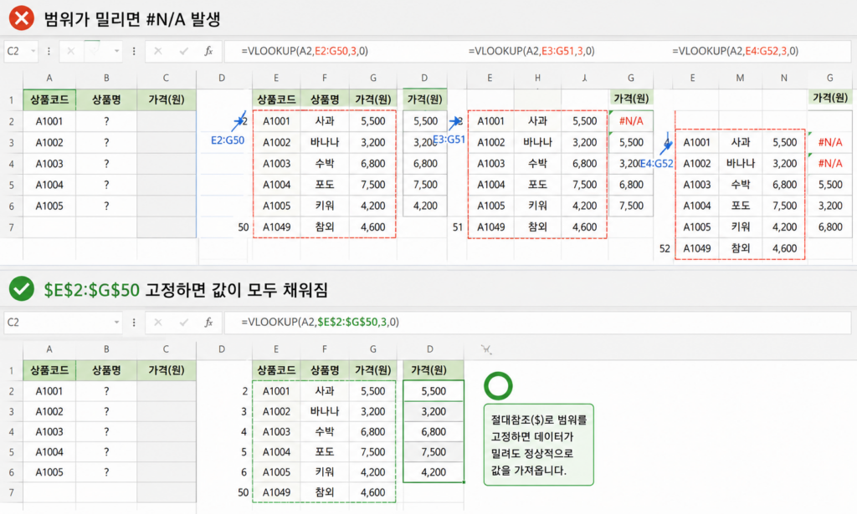Select column header F in the bottom sheet
This screenshot has height=514, width=857.
point(325,349)
